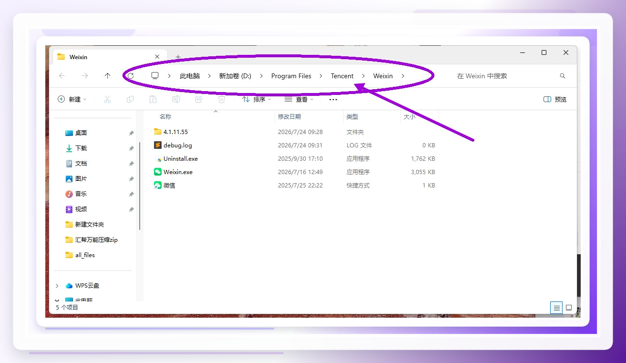Image resolution: width=626 pixels, height=363 pixels.
Task: Expand chevron after Weixin breadcrumb
Action: pyautogui.click(x=403, y=76)
